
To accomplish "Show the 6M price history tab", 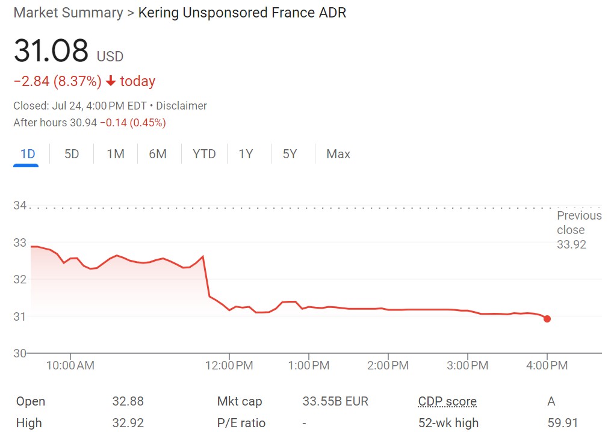I will [x=158, y=154].
